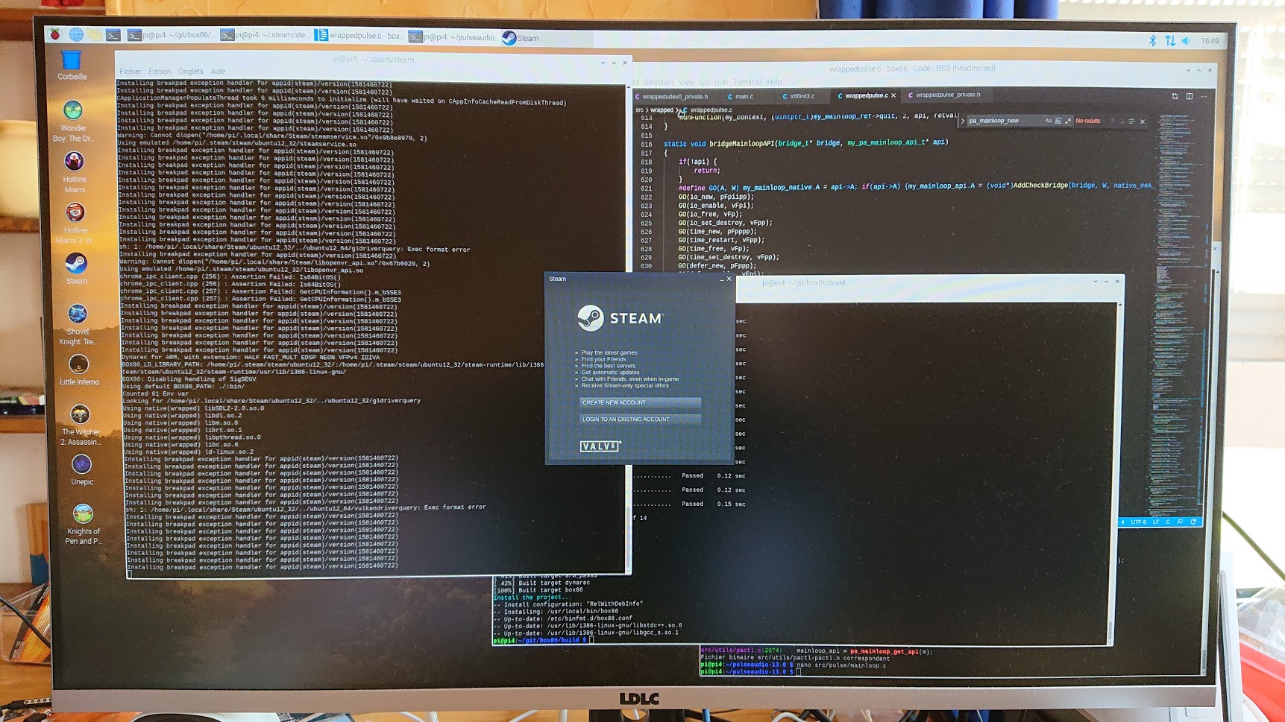Open the Corbeille trash desktop icon
The height and width of the screenshot is (722, 1285).
point(72,64)
